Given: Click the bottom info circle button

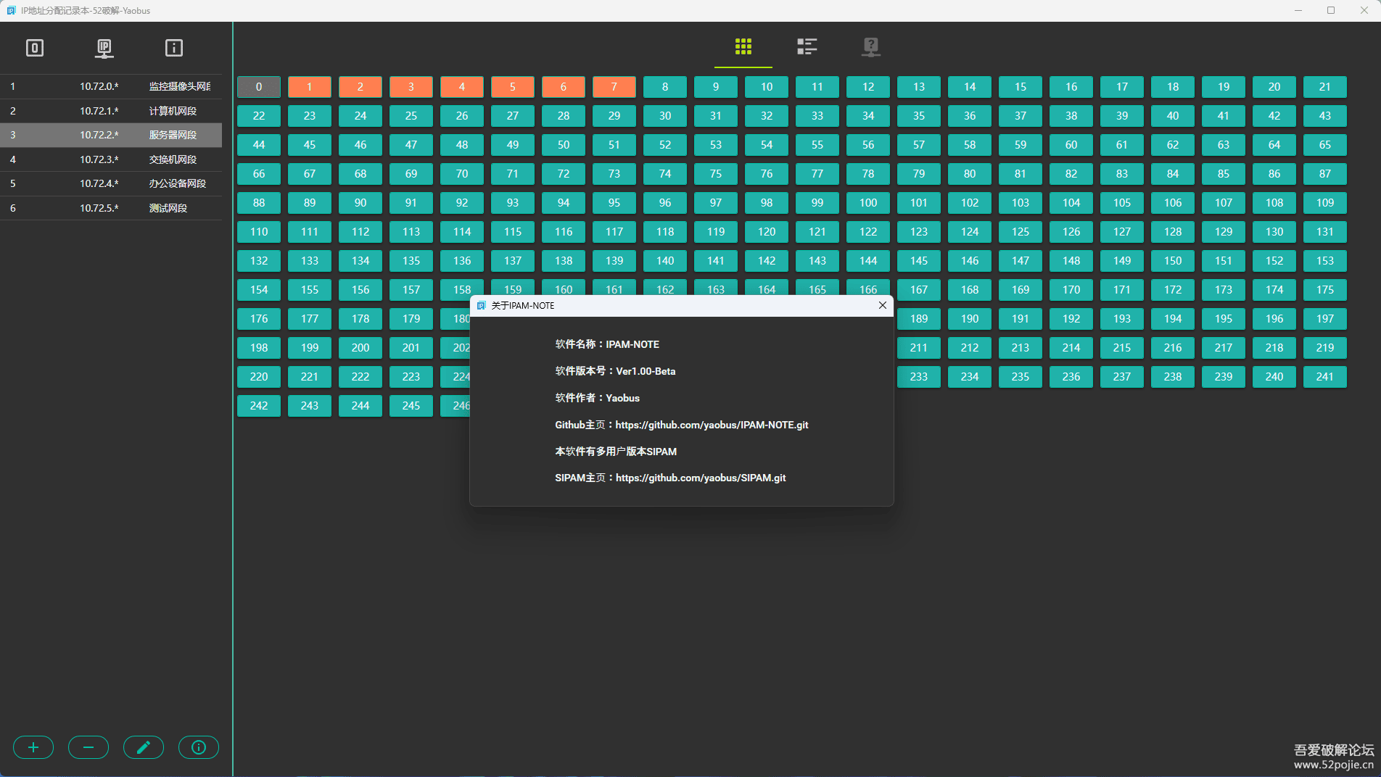Looking at the screenshot, I should (199, 747).
